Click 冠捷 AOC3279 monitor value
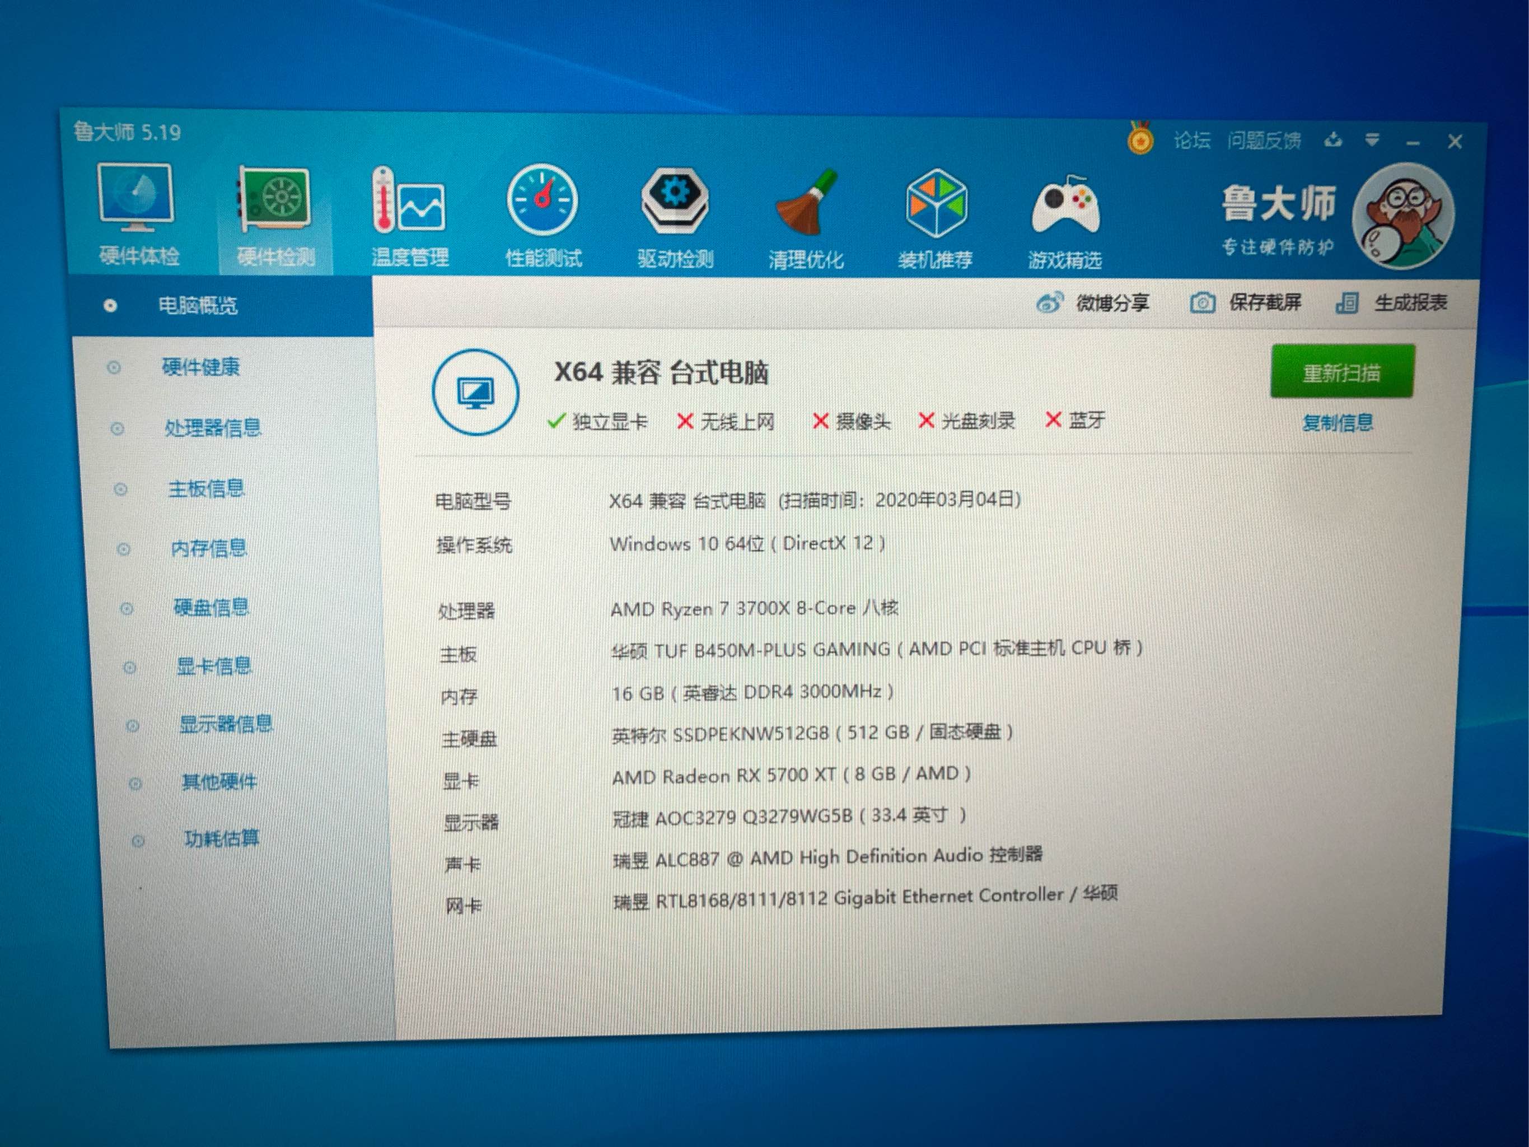This screenshot has width=1529, height=1147. (x=789, y=817)
